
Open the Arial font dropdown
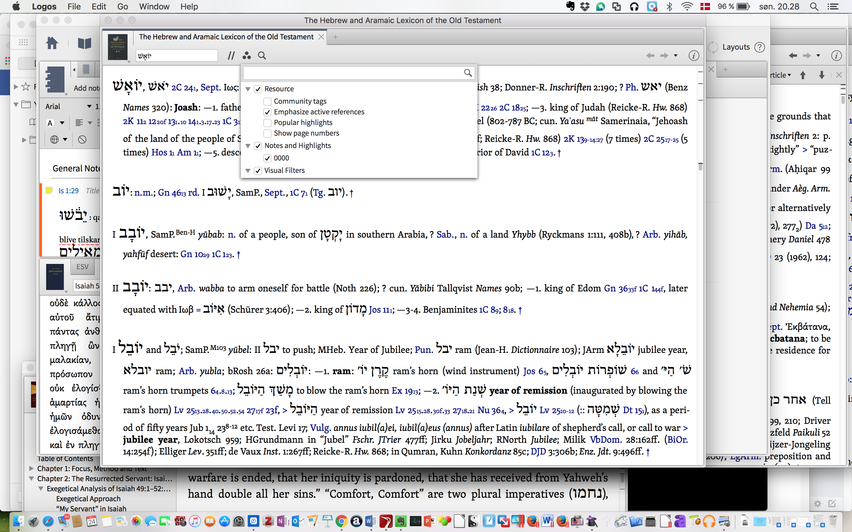89,106
